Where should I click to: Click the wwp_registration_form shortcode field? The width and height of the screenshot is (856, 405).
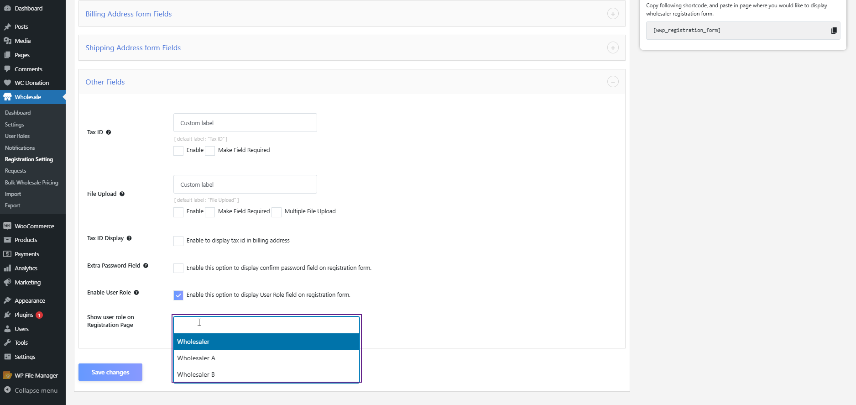tap(743, 31)
